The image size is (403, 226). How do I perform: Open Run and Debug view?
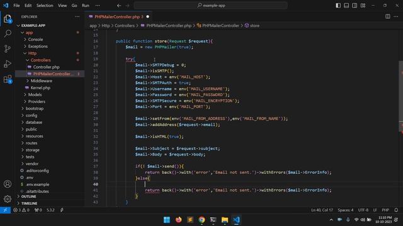[x=8, y=64]
